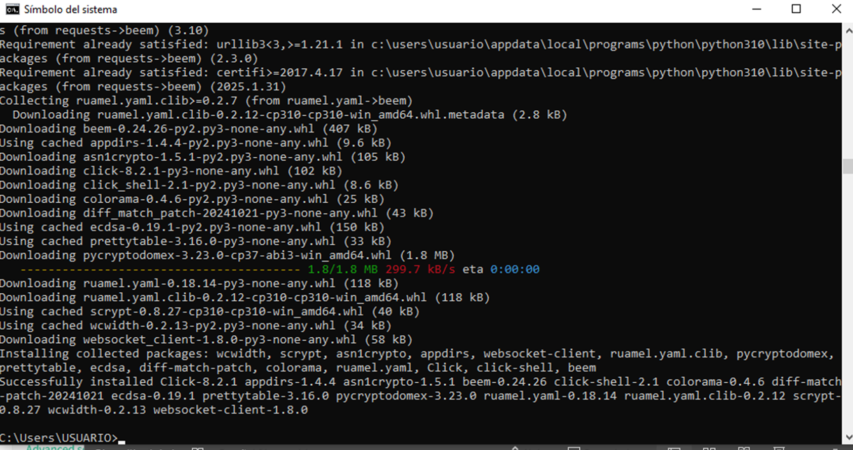Click the 'Installing collected packages' line
The height and width of the screenshot is (450, 853).
click(416, 353)
